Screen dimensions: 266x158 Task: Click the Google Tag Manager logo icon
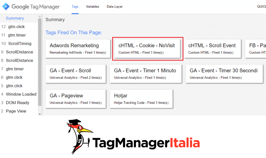[6, 6]
